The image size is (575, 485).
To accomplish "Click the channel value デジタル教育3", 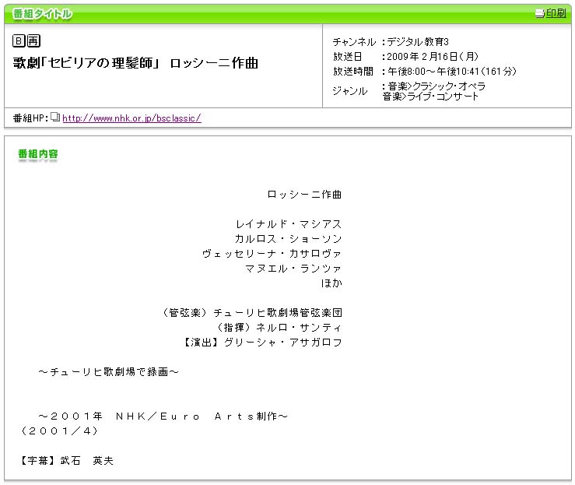I will (x=418, y=42).
